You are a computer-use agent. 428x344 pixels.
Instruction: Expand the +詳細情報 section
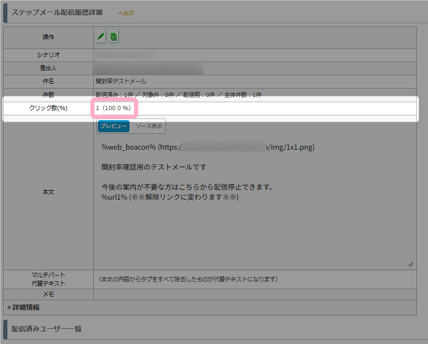click(x=23, y=307)
